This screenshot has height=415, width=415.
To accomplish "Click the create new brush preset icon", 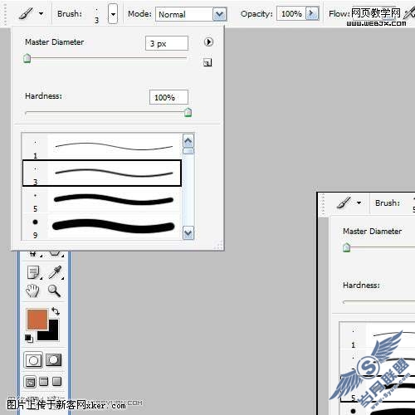I will [x=207, y=62].
